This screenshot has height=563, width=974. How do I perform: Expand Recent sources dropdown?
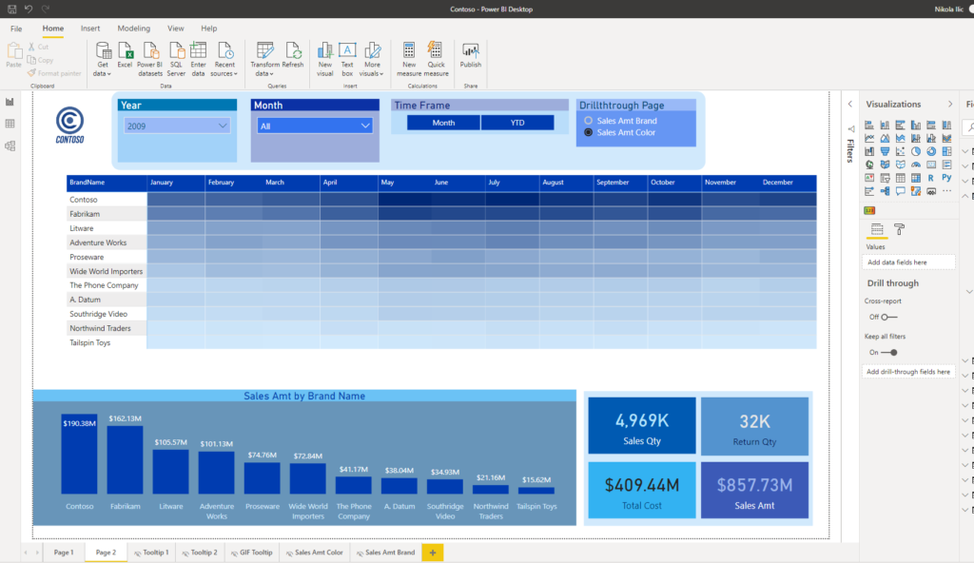224,59
